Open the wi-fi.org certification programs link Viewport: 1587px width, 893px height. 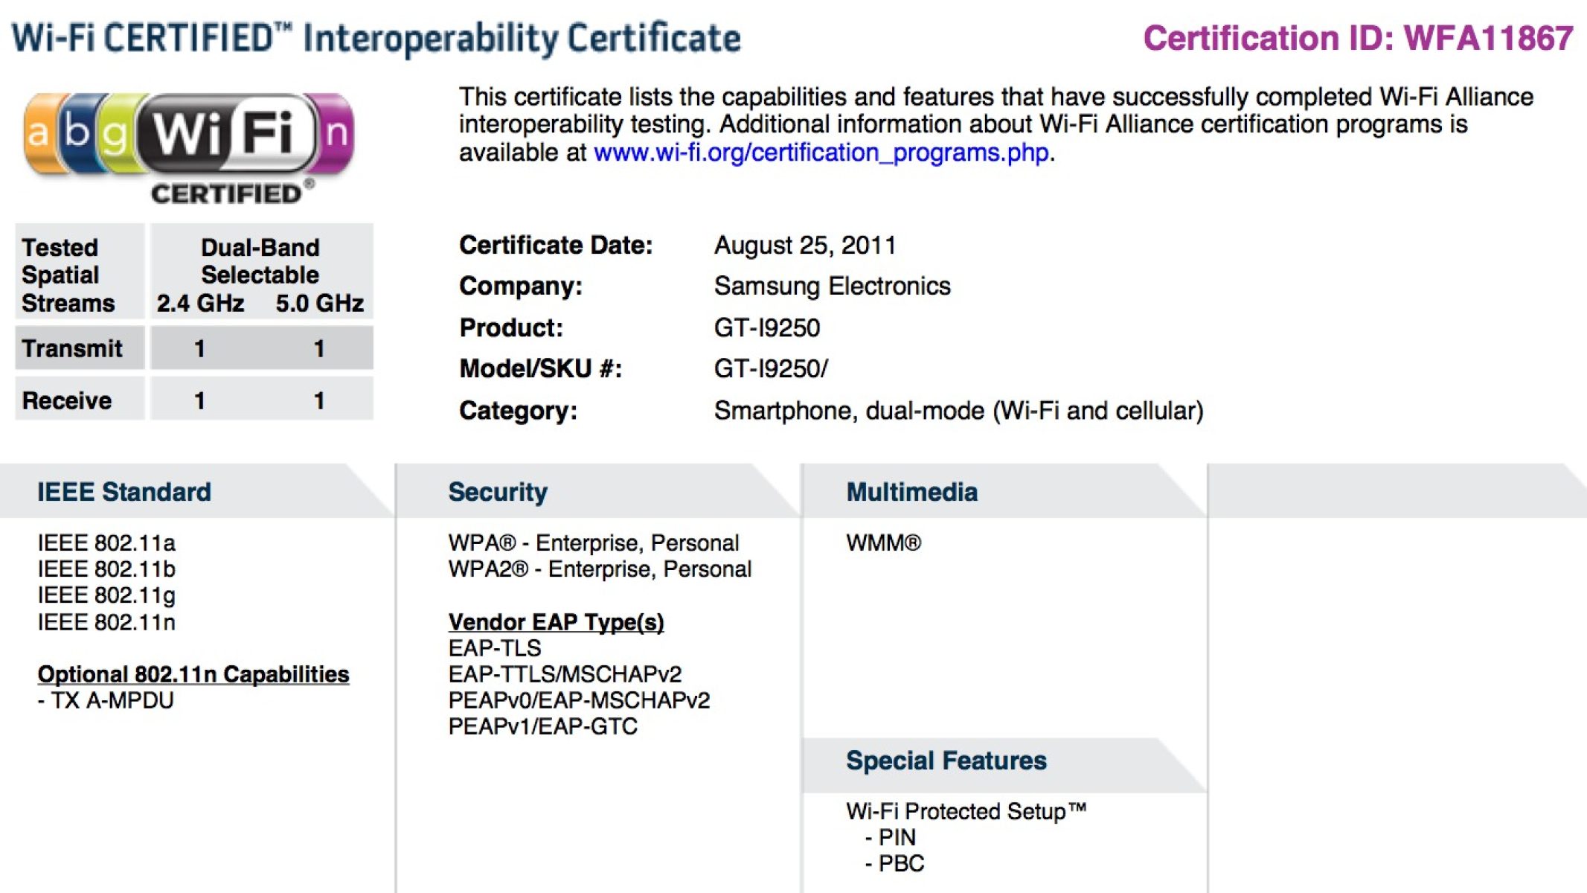tap(821, 153)
